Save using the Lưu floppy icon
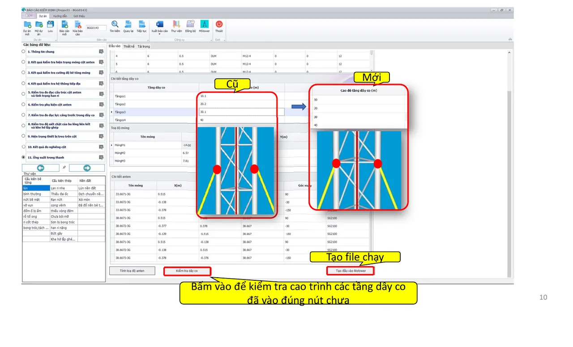 click(50, 25)
